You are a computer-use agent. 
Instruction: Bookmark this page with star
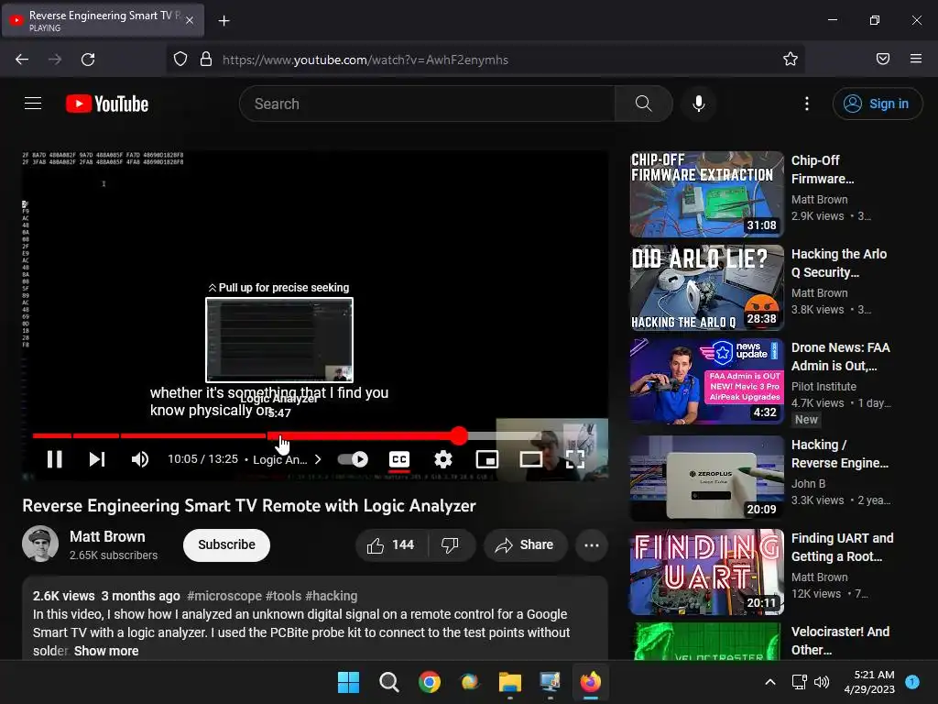(791, 59)
